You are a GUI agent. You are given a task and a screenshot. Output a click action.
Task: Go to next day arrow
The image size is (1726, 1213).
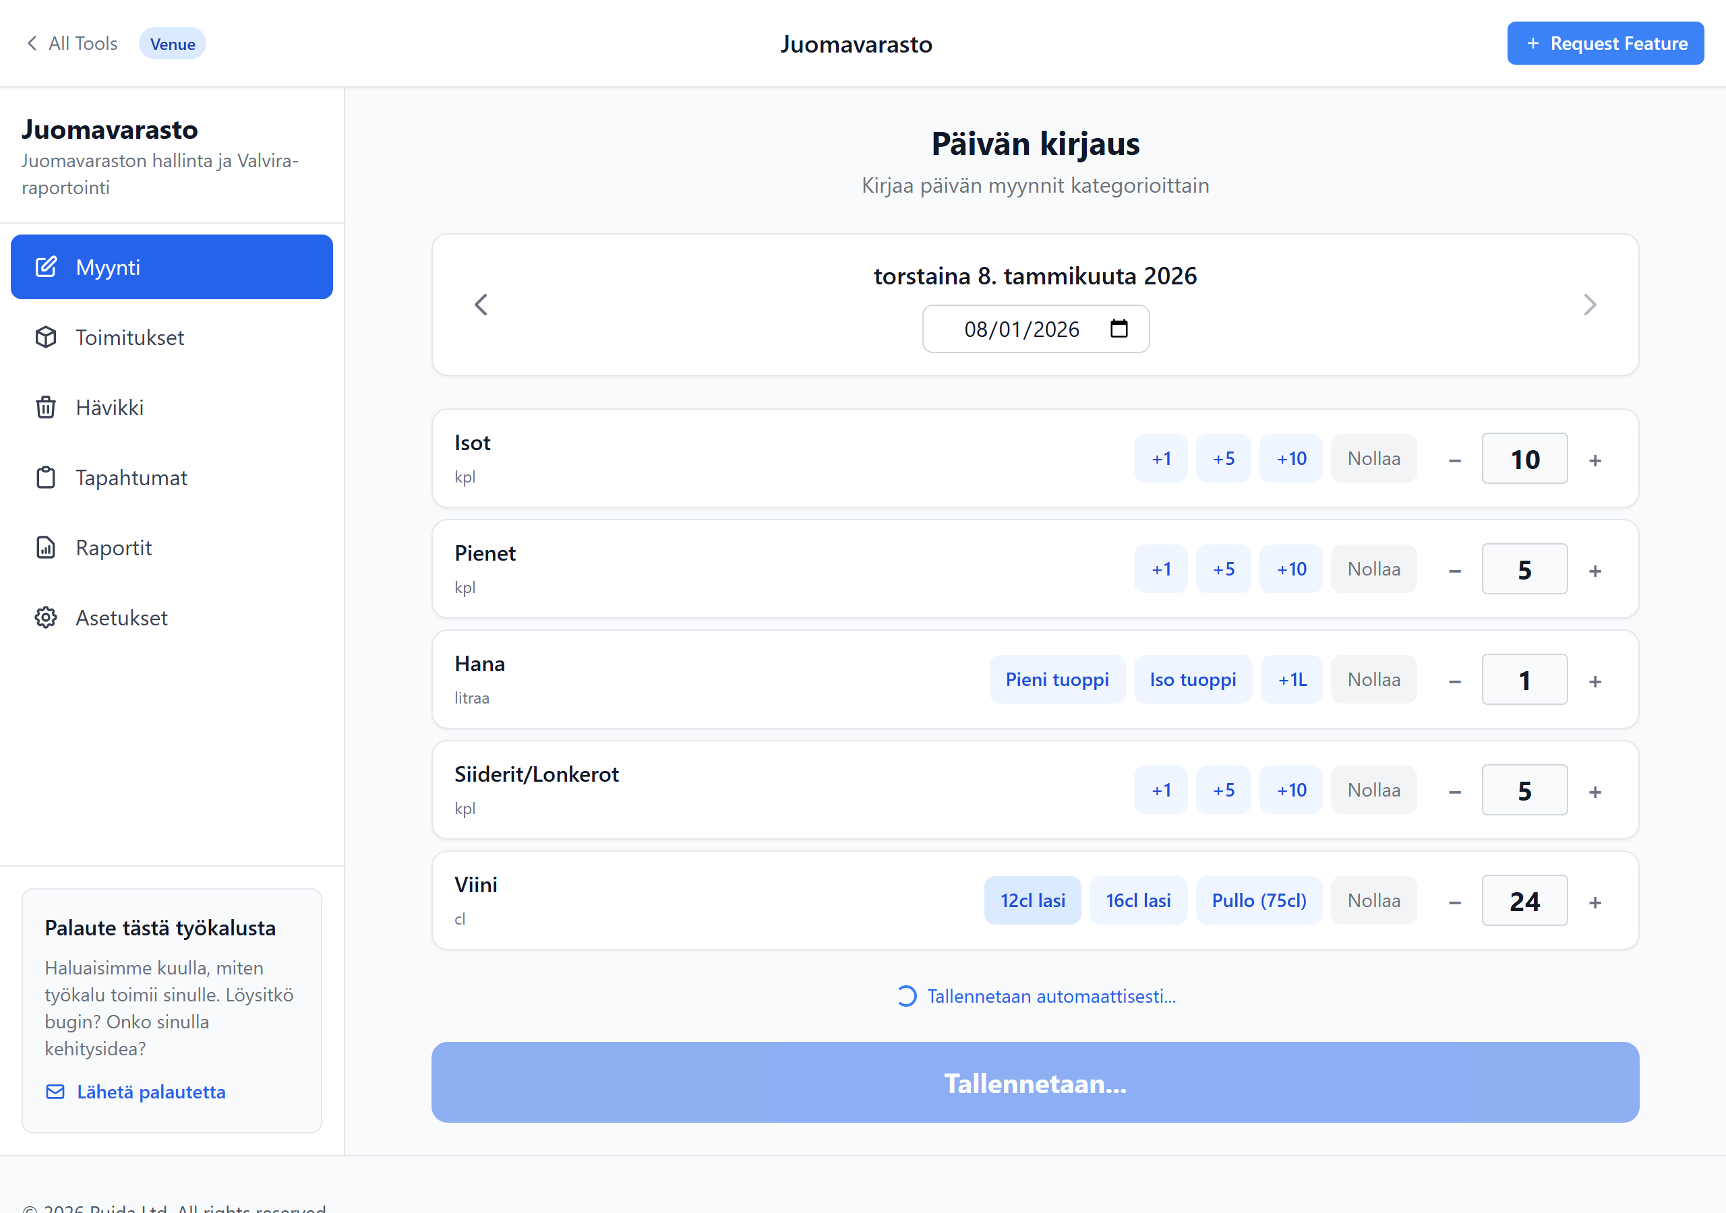coord(1589,305)
